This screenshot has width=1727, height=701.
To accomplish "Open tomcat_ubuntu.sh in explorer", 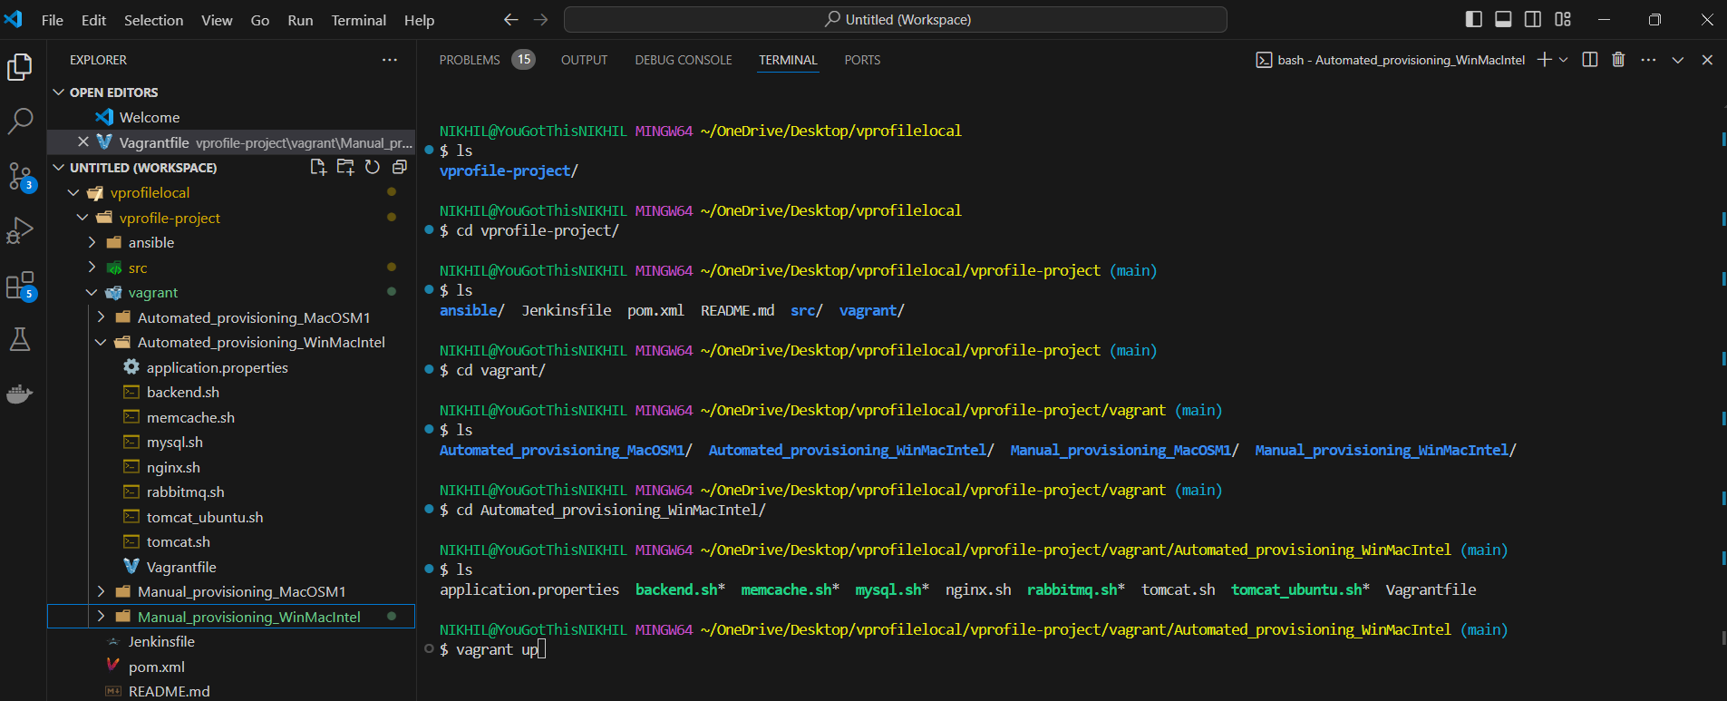I will coord(205,517).
